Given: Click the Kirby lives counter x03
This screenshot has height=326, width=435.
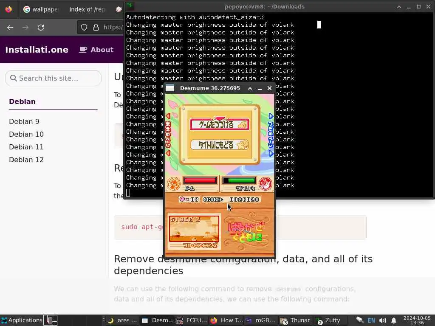Looking at the screenshot, I should pos(189,200).
